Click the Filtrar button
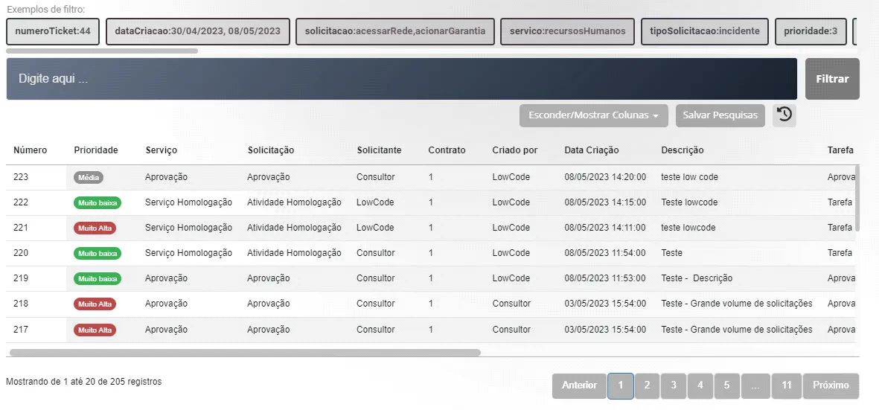Screen dimensions: 879x410 pyautogui.click(x=832, y=79)
